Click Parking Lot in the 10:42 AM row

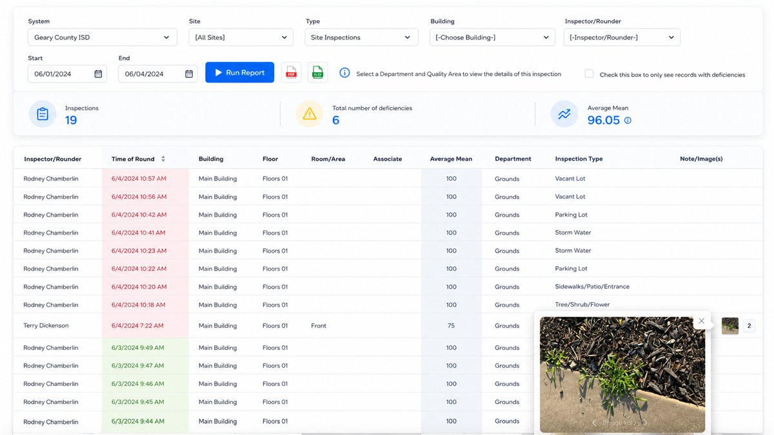tap(571, 215)
